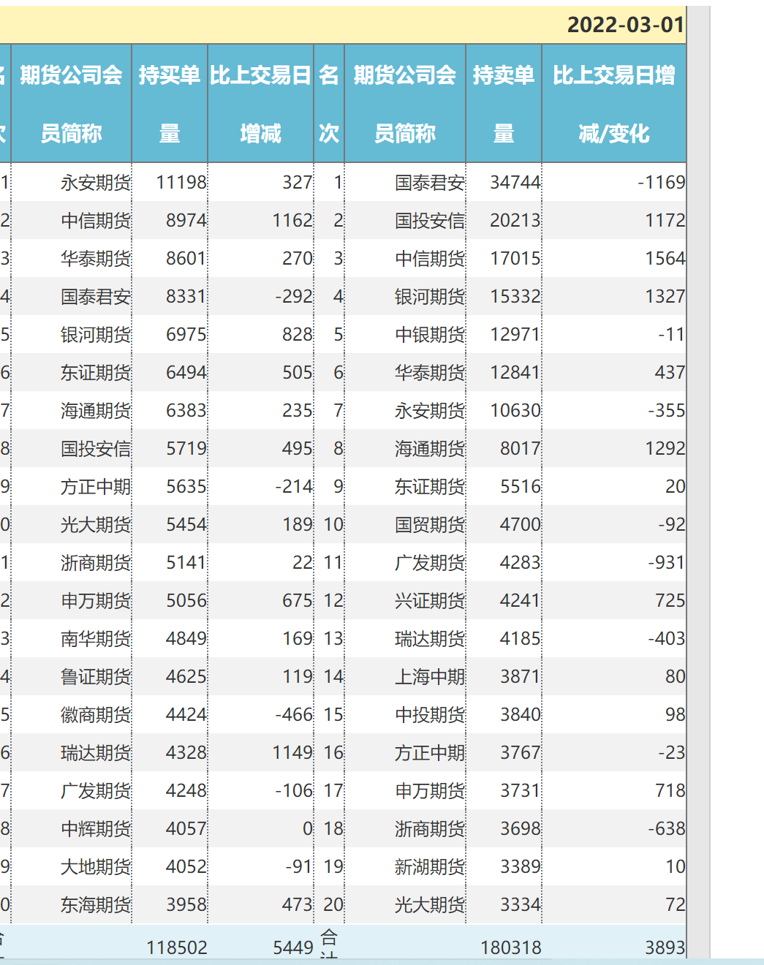764x965 pixels.
Task: Select the buy volume cell 8974
Action: pos(170,220)
